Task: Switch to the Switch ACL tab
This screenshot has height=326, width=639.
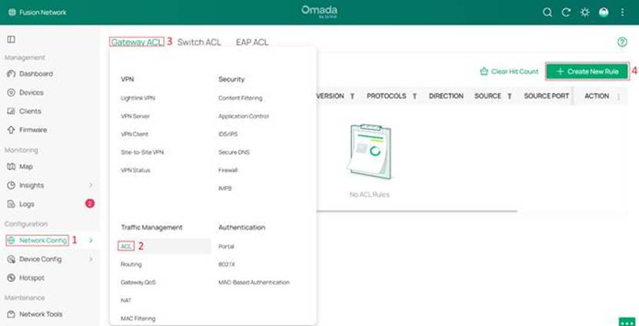Action: click(x=199, y=42)
